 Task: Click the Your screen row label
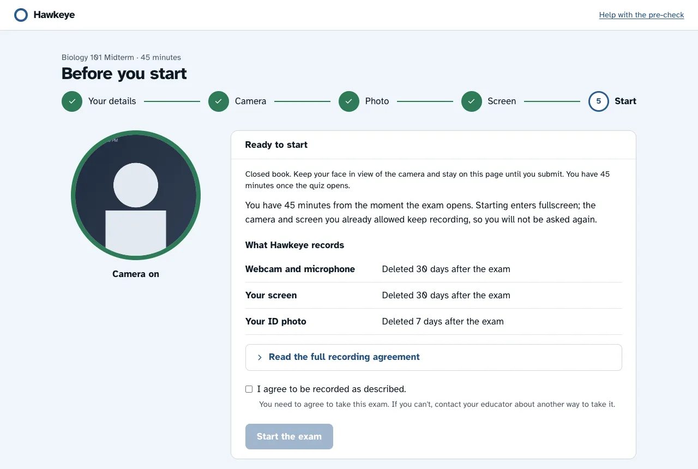click(x=271, y=296)
